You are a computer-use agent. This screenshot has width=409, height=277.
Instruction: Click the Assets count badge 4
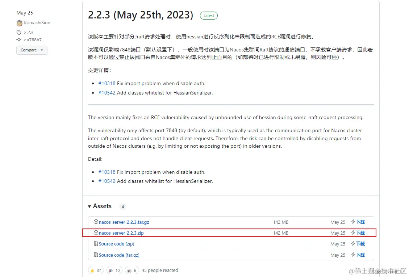point(122,207)
